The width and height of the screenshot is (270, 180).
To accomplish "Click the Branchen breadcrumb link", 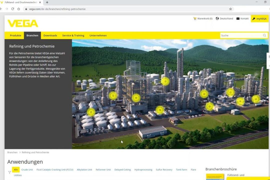I will 12,152.
